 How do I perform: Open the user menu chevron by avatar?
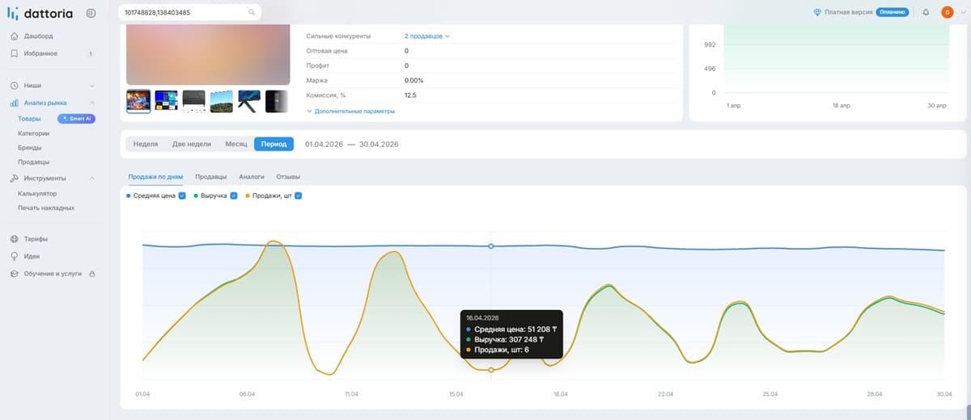[x=962, y=12]
